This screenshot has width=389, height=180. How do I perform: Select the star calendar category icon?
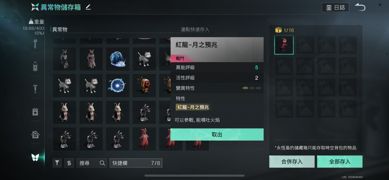(x=35, y=112)
